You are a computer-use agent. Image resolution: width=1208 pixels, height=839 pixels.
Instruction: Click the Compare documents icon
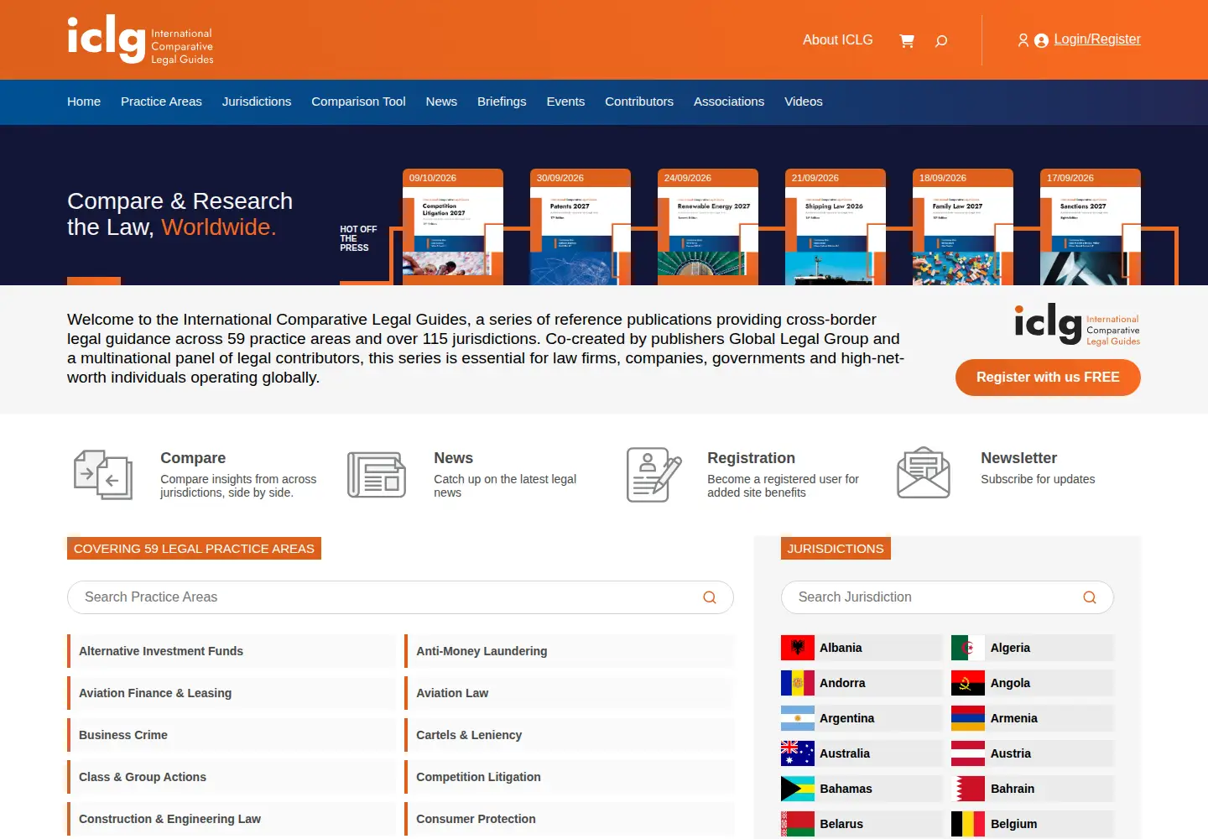(x=103, y=474)
